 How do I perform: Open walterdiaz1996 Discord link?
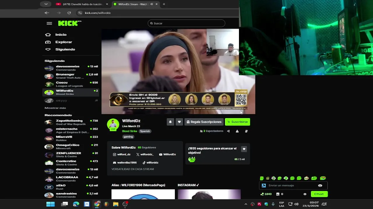click(125, 163)
